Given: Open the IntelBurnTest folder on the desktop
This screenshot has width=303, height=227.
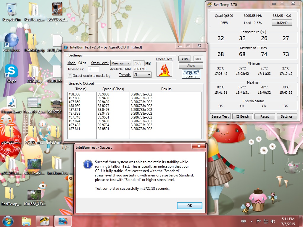Looking at the screenshot, I should click(x=57, y=166).
